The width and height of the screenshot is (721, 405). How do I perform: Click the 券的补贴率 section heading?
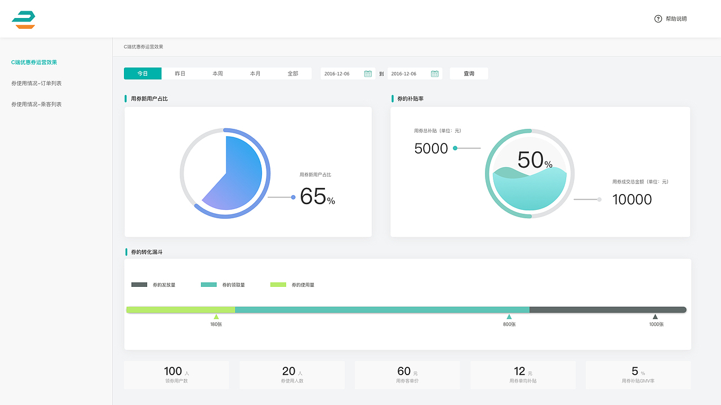coord(410,98)
